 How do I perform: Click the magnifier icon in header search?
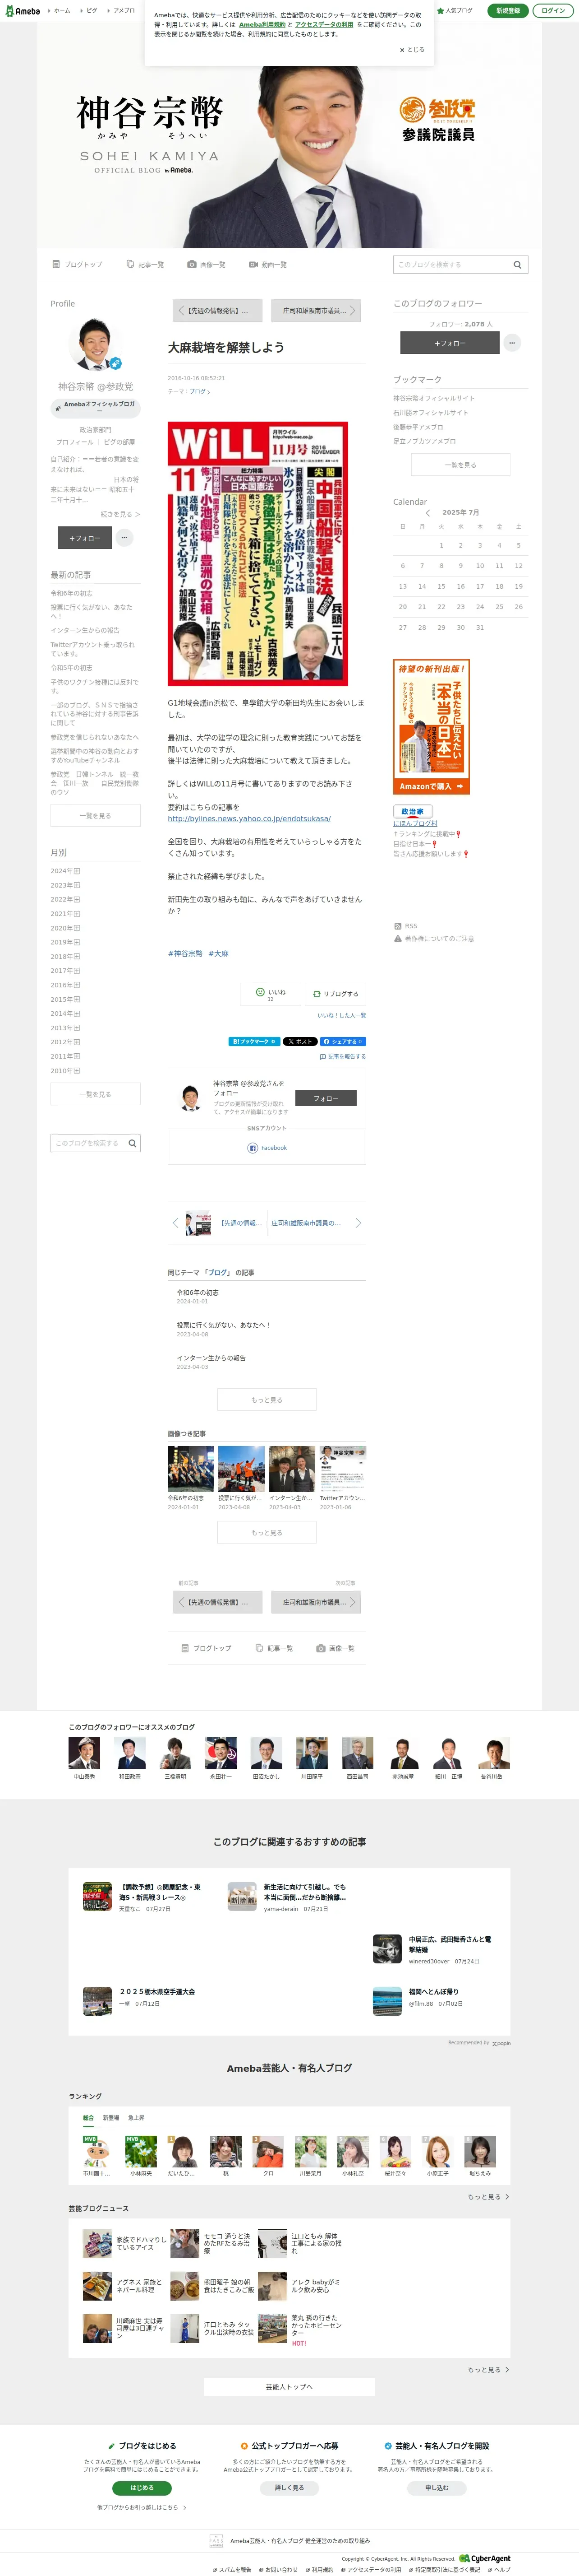tap(517, 265)
